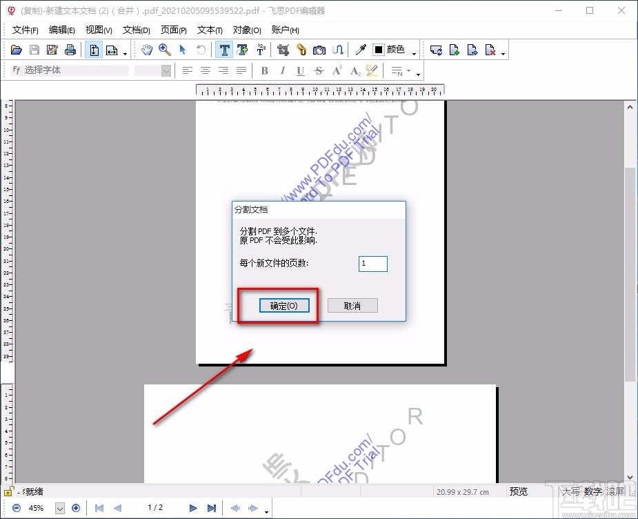638x519 pixels.
Task: Toggle fit page height view
Action: tap(94, 50)
